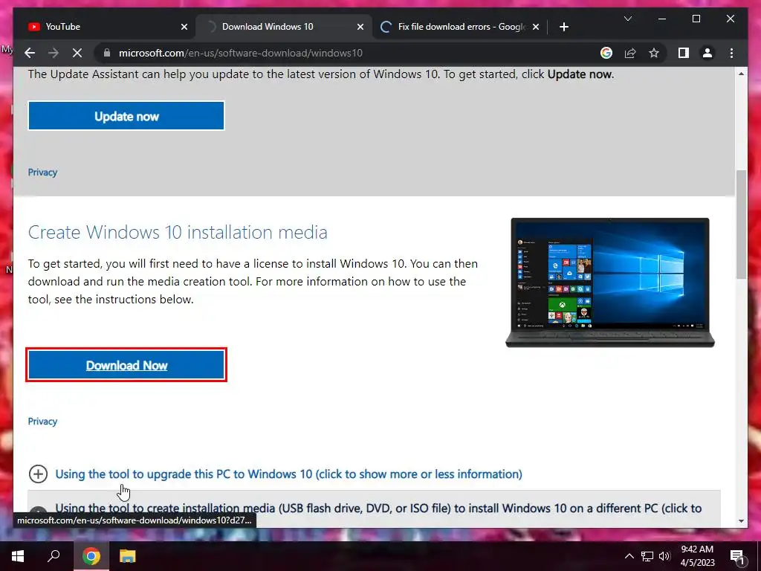Share this page via share icon

coord(630,53)
